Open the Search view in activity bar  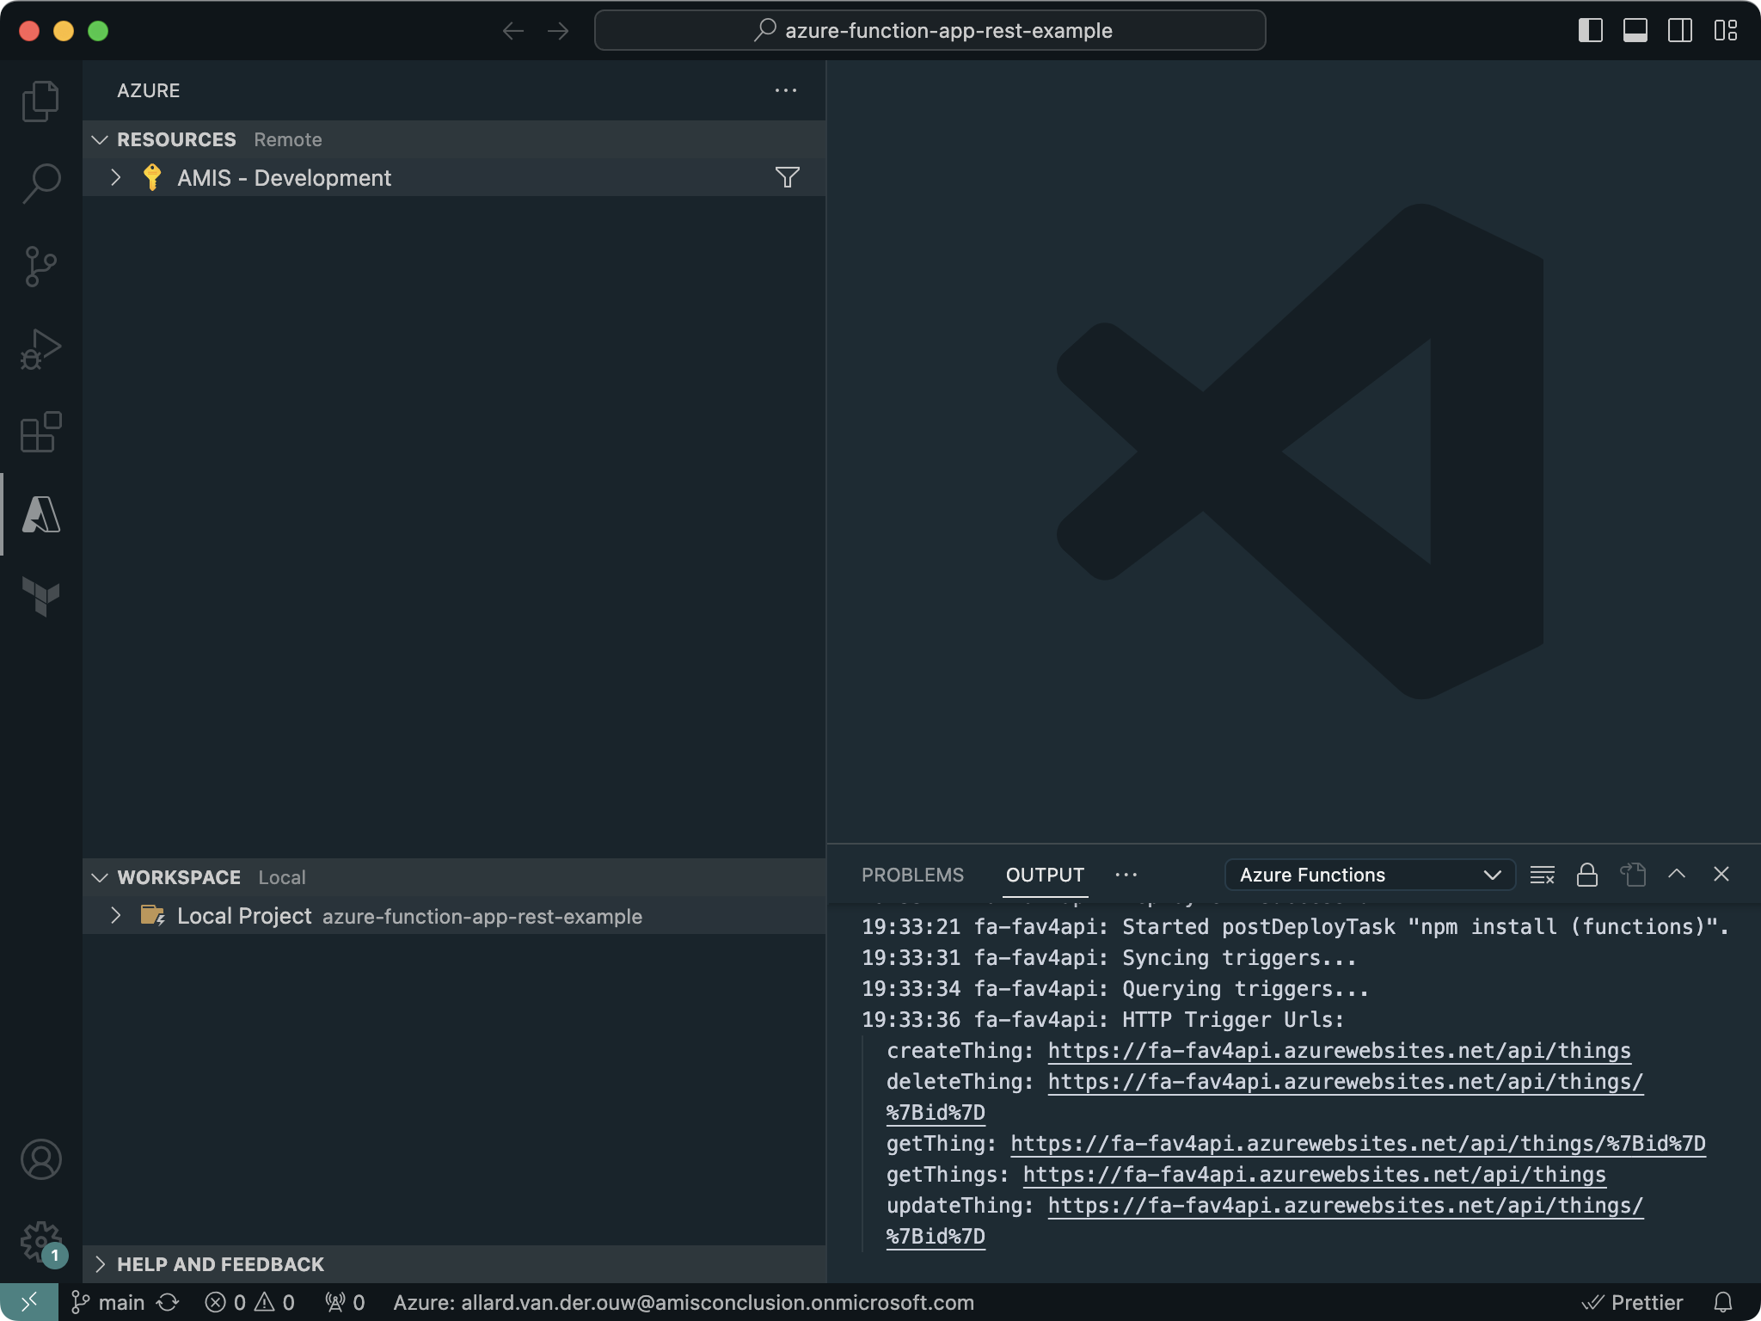click(x=40, y=183)
